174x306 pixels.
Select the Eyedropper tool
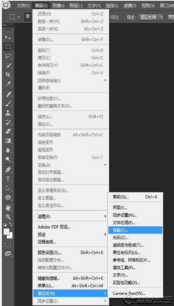(x=8, y=84)
